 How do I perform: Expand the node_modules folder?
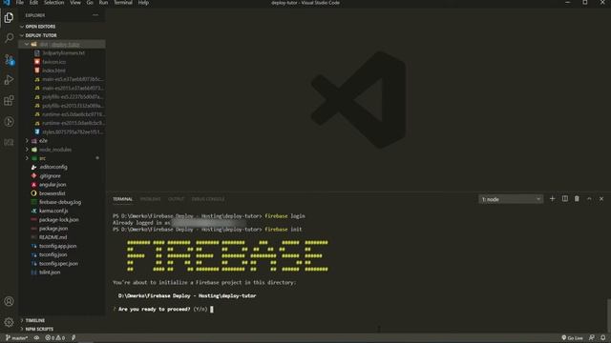tap(27, 150)
